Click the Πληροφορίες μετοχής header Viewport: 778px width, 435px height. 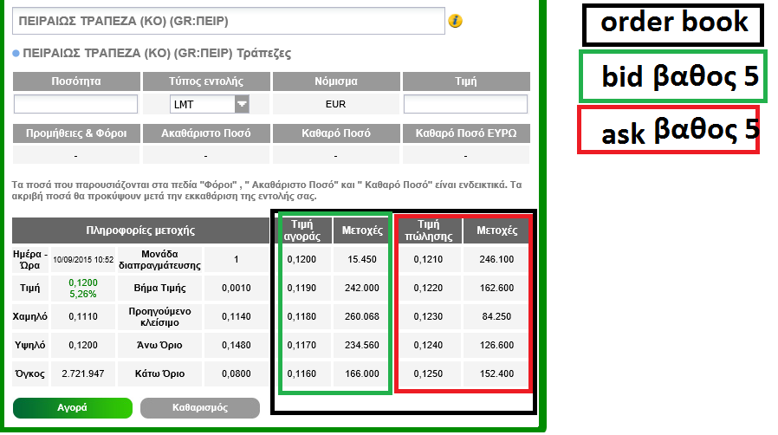tap(140, 230)
